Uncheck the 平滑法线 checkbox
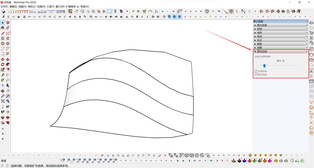The height and width of the screenshot is (168, 314). coord(256,71)
